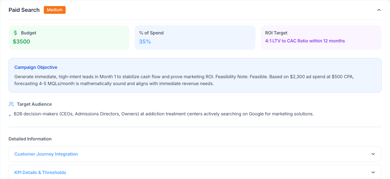Click the orange Medium priority badge

tap(55, 10)
